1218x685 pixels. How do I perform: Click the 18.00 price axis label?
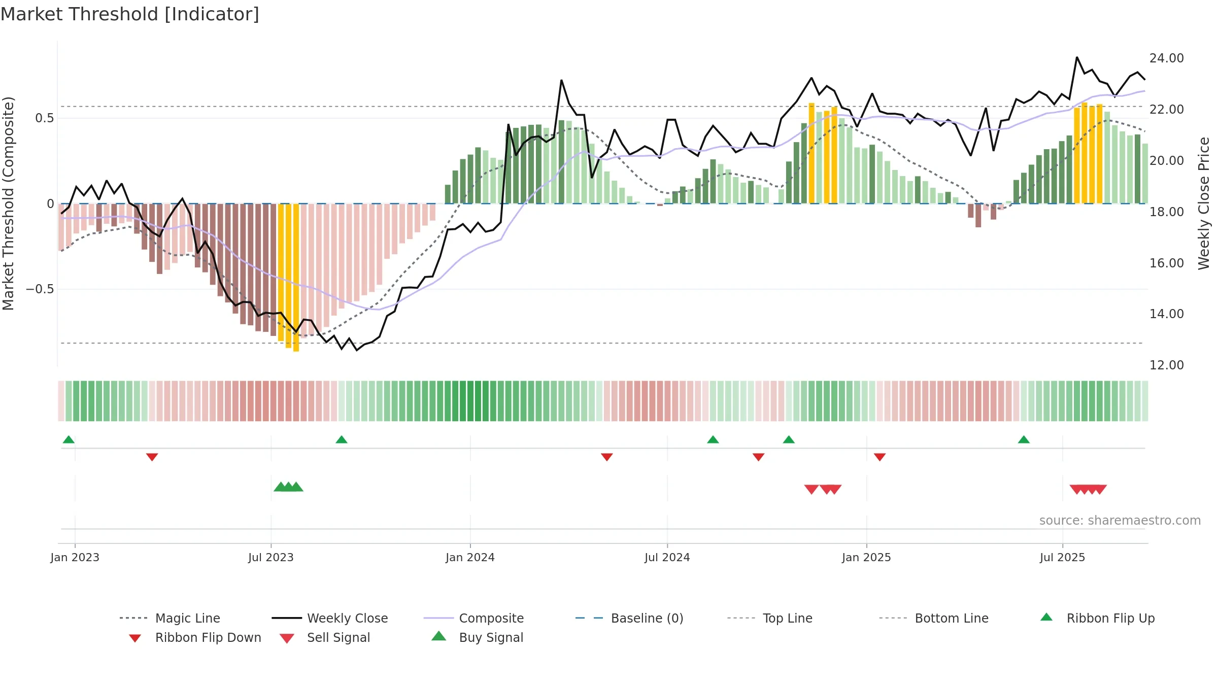coord(1167,212)
